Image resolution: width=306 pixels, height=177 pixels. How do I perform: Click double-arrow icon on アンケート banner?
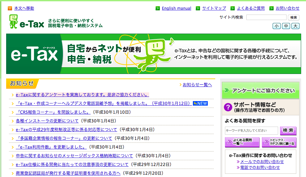click(x=227, y=90)
